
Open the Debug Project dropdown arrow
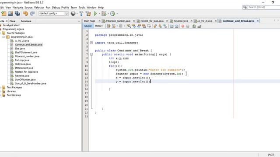[108, 14]
